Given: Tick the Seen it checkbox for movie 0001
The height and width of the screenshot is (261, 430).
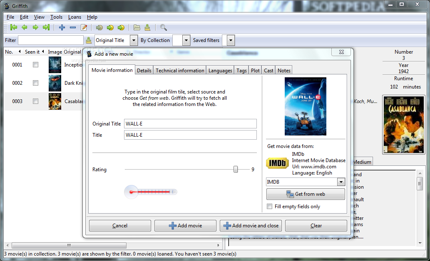Looking at the screenshot, I should [x=35, y=65].
